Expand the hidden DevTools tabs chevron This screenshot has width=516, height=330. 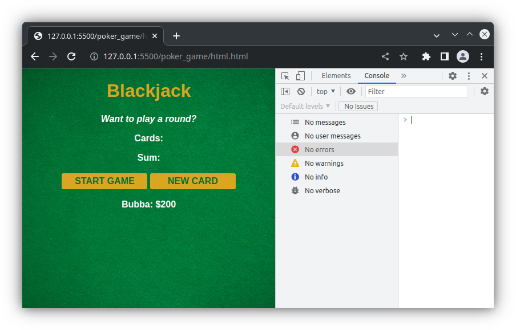(x=404, y=75)
